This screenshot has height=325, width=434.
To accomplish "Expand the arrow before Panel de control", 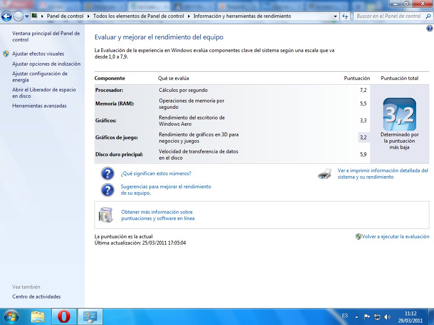I will pyautogui.click(x=42, y=16).
